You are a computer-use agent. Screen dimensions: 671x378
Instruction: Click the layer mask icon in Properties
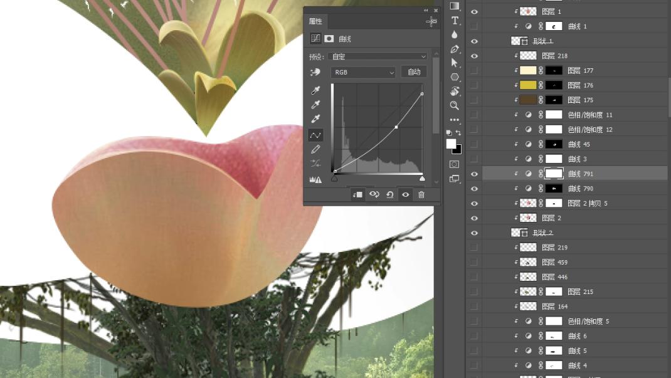click(329, 38)
